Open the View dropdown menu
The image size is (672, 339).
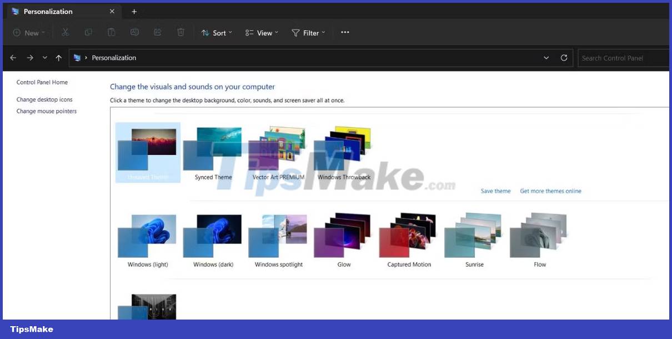[261, 32]
